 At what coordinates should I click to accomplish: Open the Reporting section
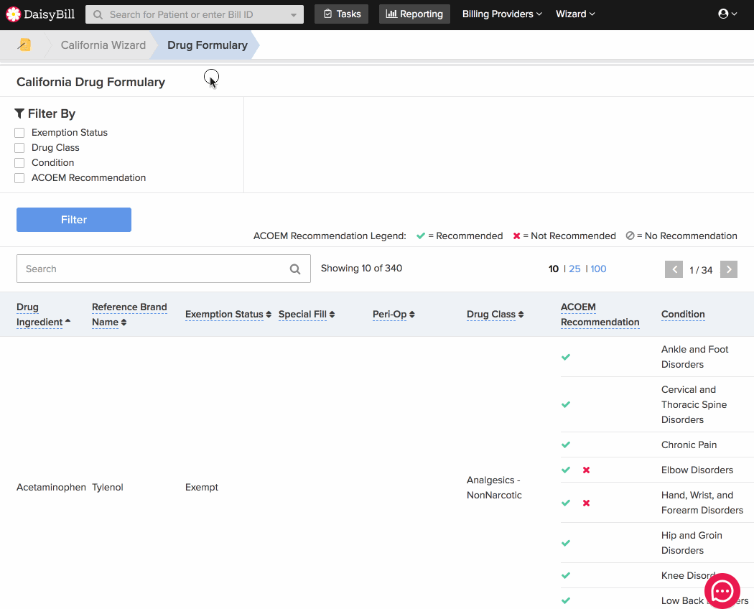[x=414, y=14]
